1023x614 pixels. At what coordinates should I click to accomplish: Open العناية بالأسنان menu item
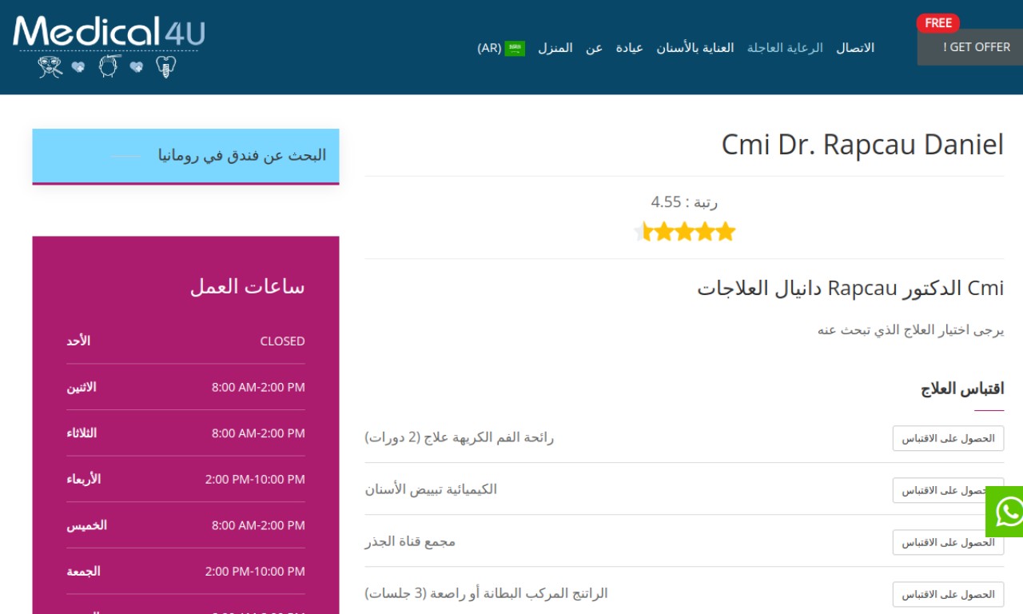click(695, 48)
